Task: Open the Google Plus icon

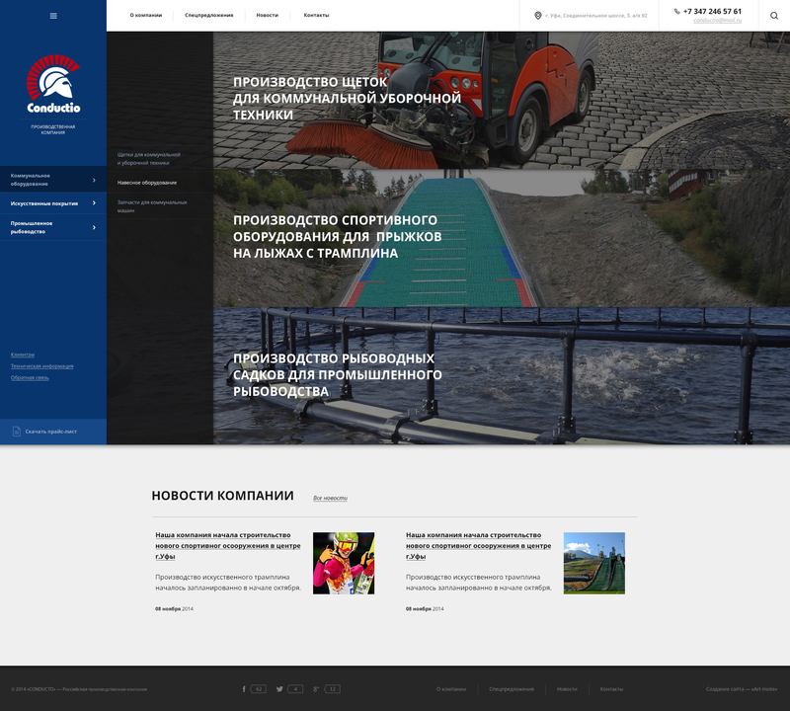Action: [x=316, y=689]
